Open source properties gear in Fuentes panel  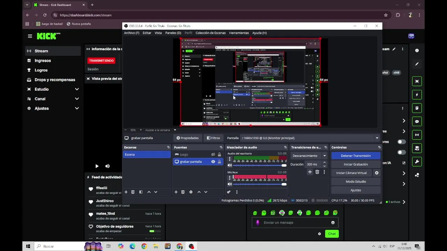[191, 192]
